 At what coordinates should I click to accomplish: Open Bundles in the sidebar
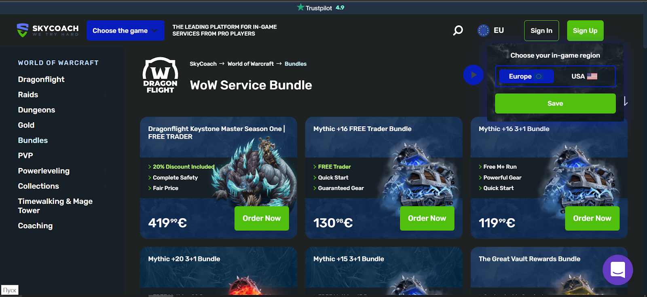click(x=33, y=140)
